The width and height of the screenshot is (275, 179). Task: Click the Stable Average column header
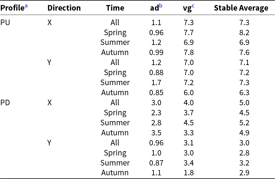241,8
